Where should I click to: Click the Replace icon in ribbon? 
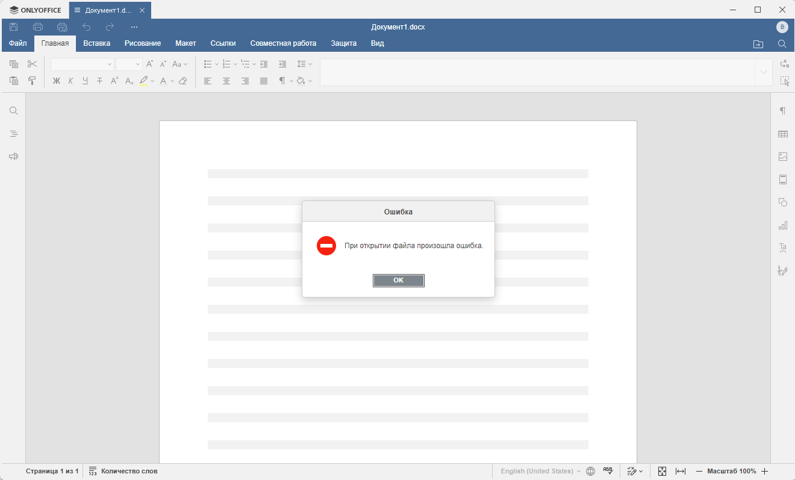[x=784, y=64]
